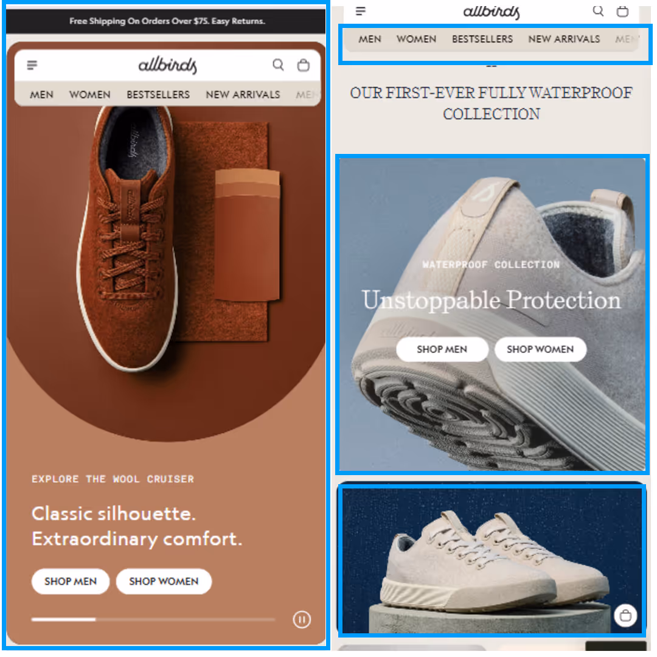Click the allbirds logo in left header
The width and height of the screenshot is (657, 657).
point(168,65)
